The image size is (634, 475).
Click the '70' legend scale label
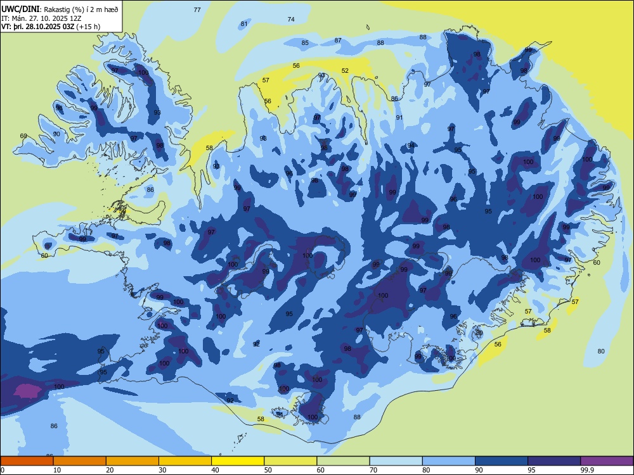tap(373, 470)
